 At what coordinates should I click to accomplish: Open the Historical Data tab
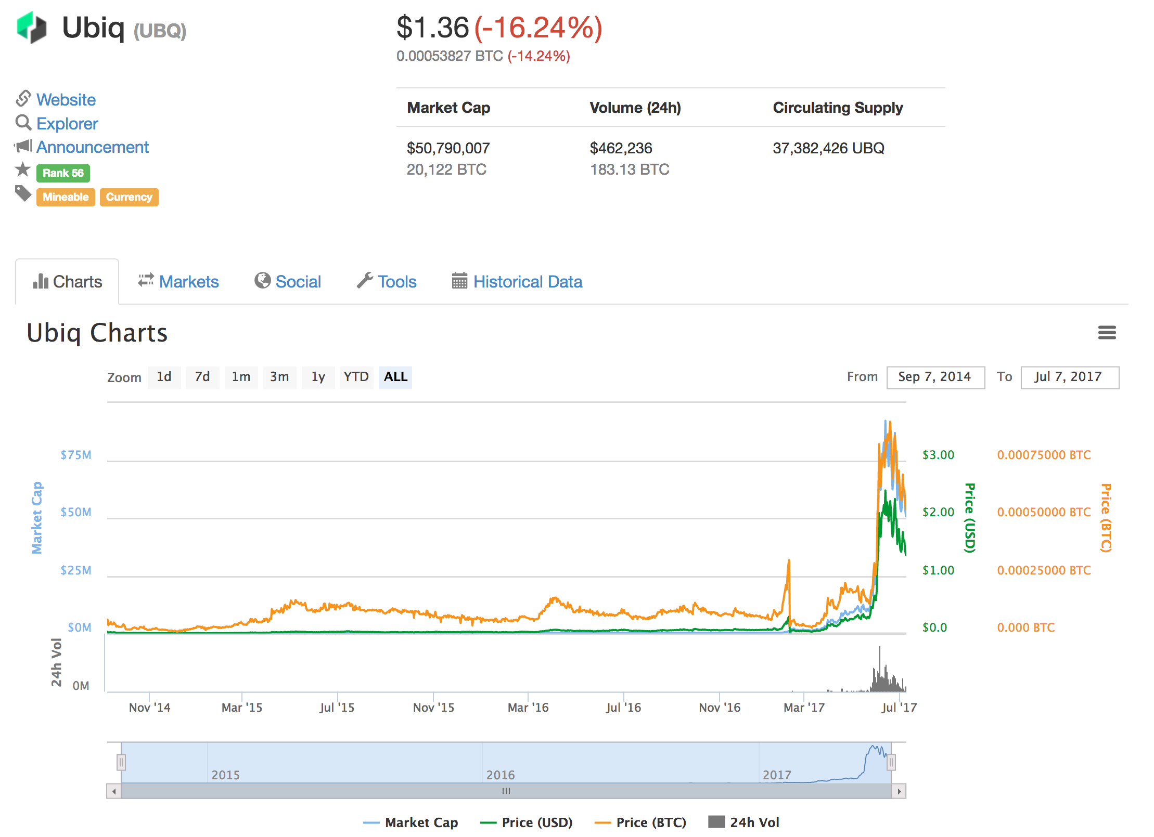click(x=517, y=281)
